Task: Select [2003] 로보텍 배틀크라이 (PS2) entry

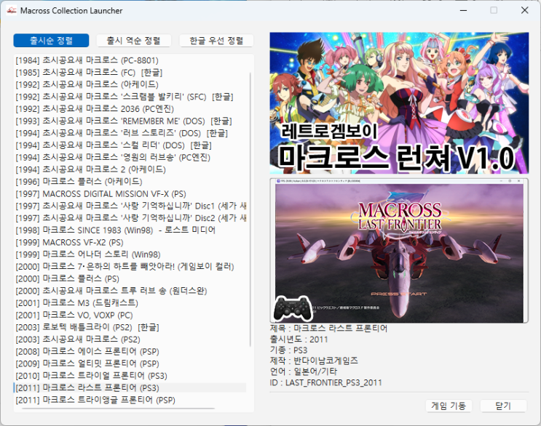Action: (x=88, y=327)
